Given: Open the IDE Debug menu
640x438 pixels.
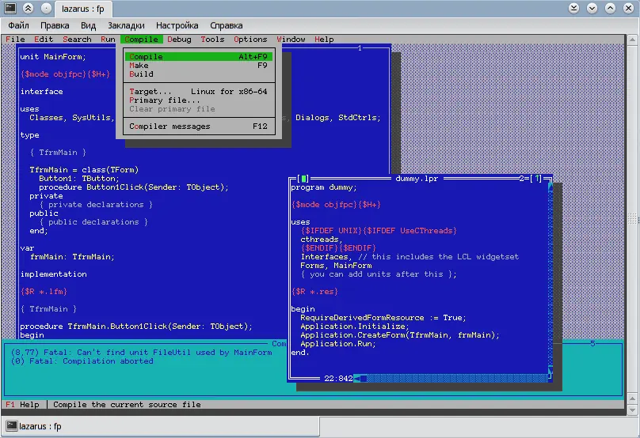Looking at the screenshot, I should (179, 39).
